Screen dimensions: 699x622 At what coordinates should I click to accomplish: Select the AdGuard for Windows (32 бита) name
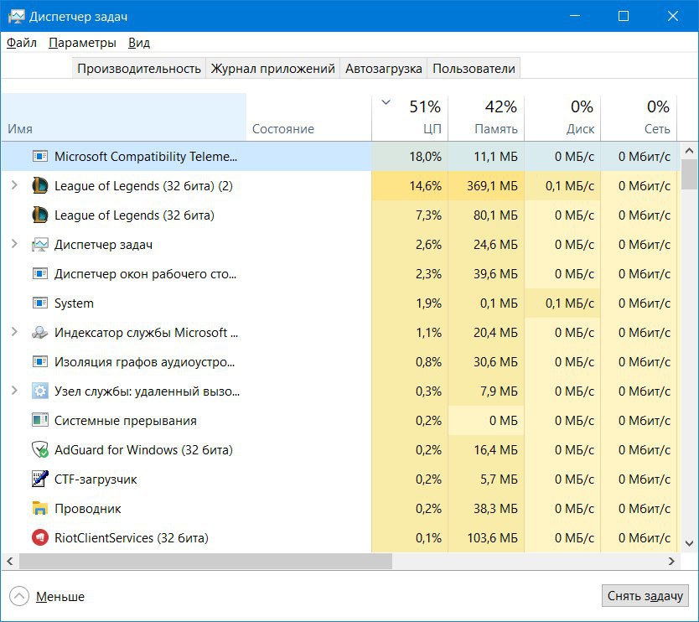[x=143, y=450]
